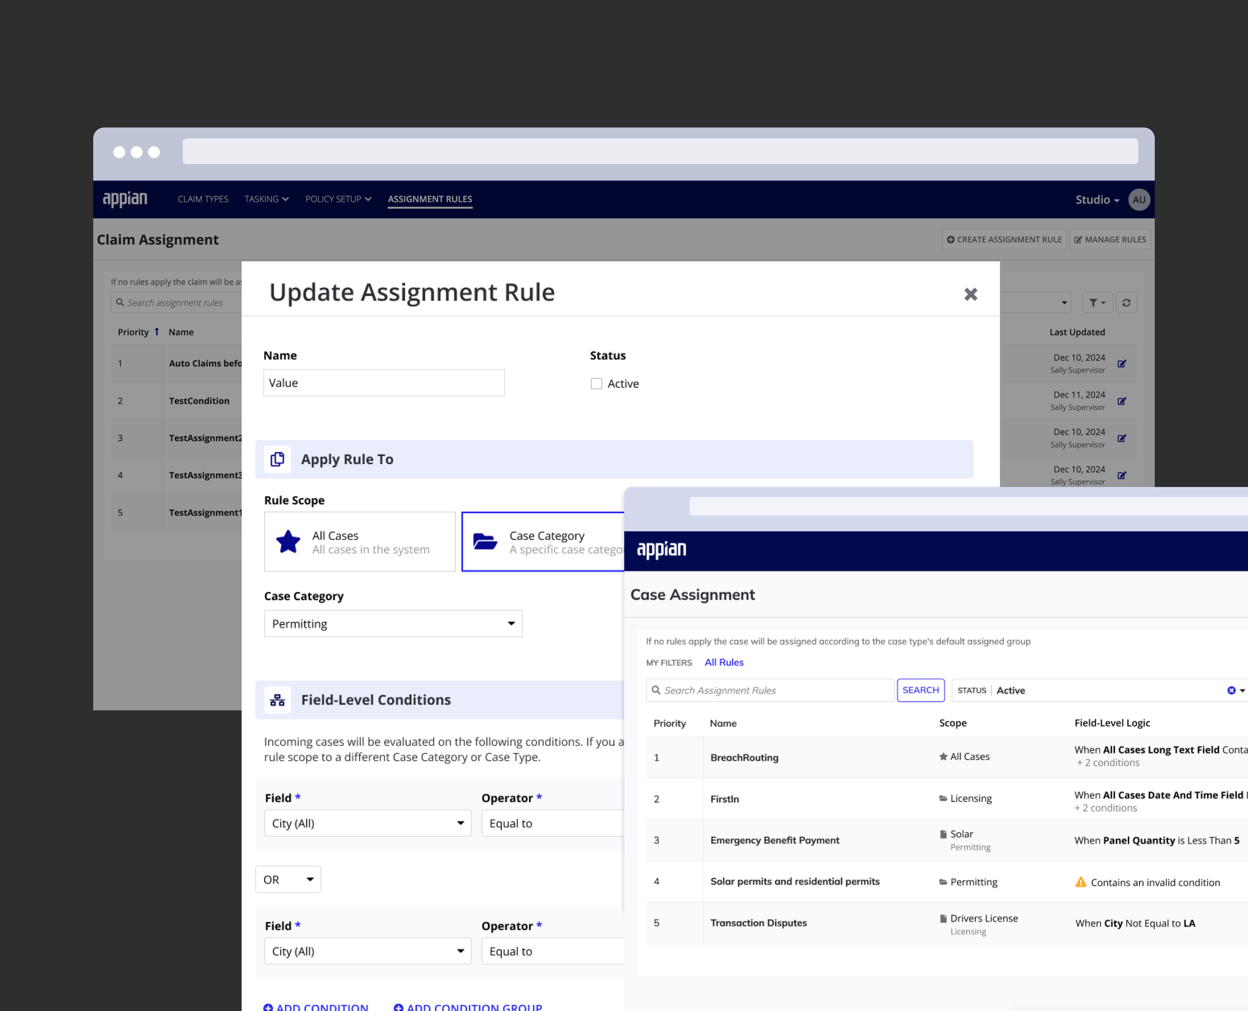Open the filter icon dropdown on Claim Assignment

pos(1097,302)
